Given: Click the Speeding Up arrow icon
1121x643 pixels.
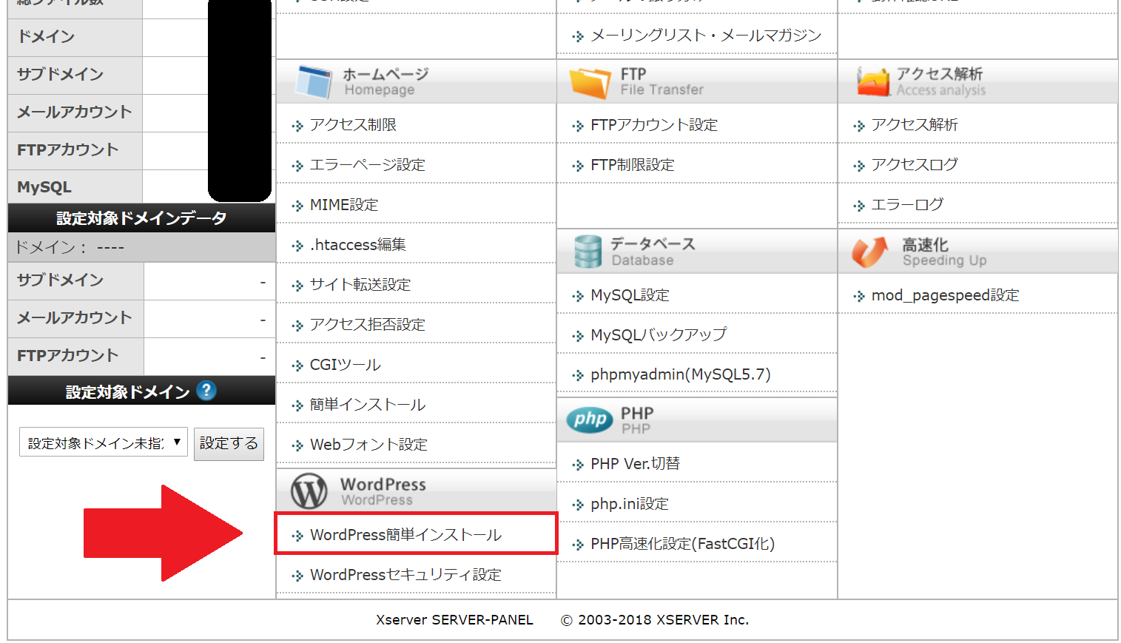Looking at the screenshot, I should tap(869, 252).
